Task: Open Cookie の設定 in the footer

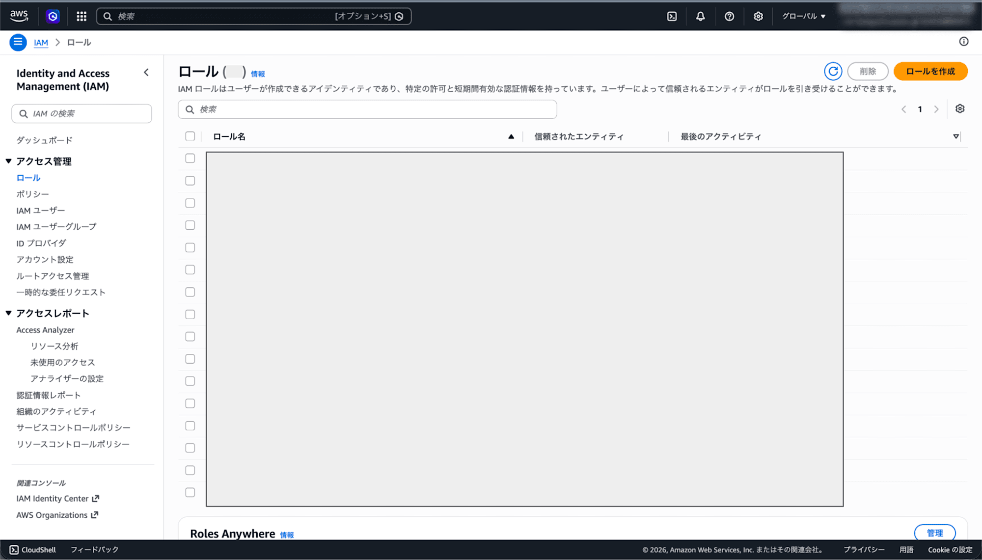Action: coord(950,550)
